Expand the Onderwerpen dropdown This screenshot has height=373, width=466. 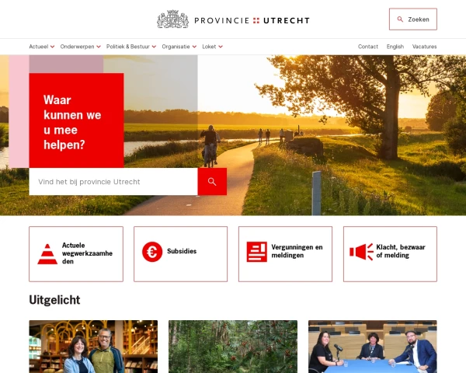pos(81,47)
